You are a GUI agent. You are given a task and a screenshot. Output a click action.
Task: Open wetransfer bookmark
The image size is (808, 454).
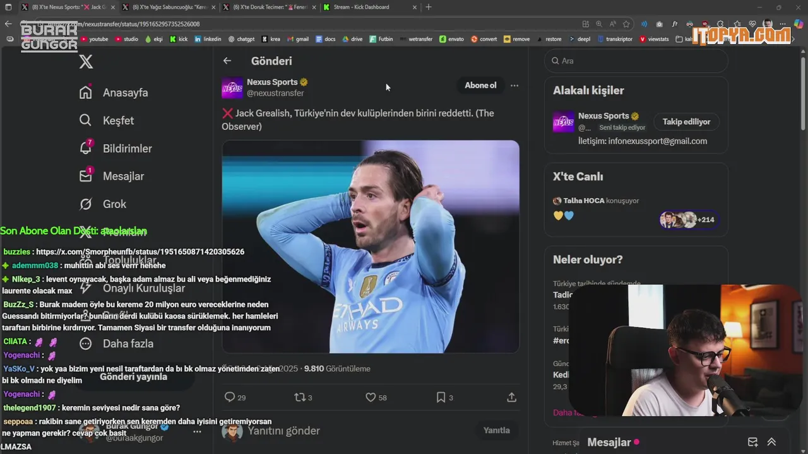click(416, 39)
